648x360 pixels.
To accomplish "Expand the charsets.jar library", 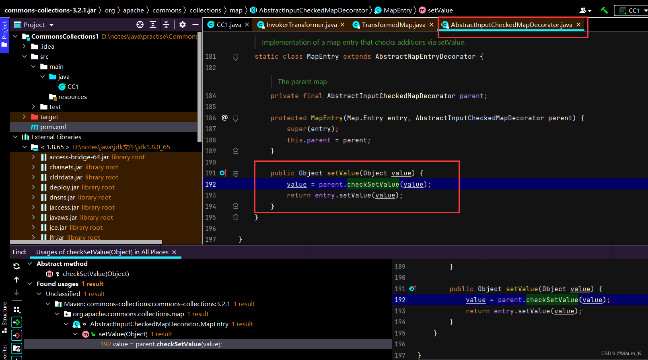I will [x=33, y=167].
